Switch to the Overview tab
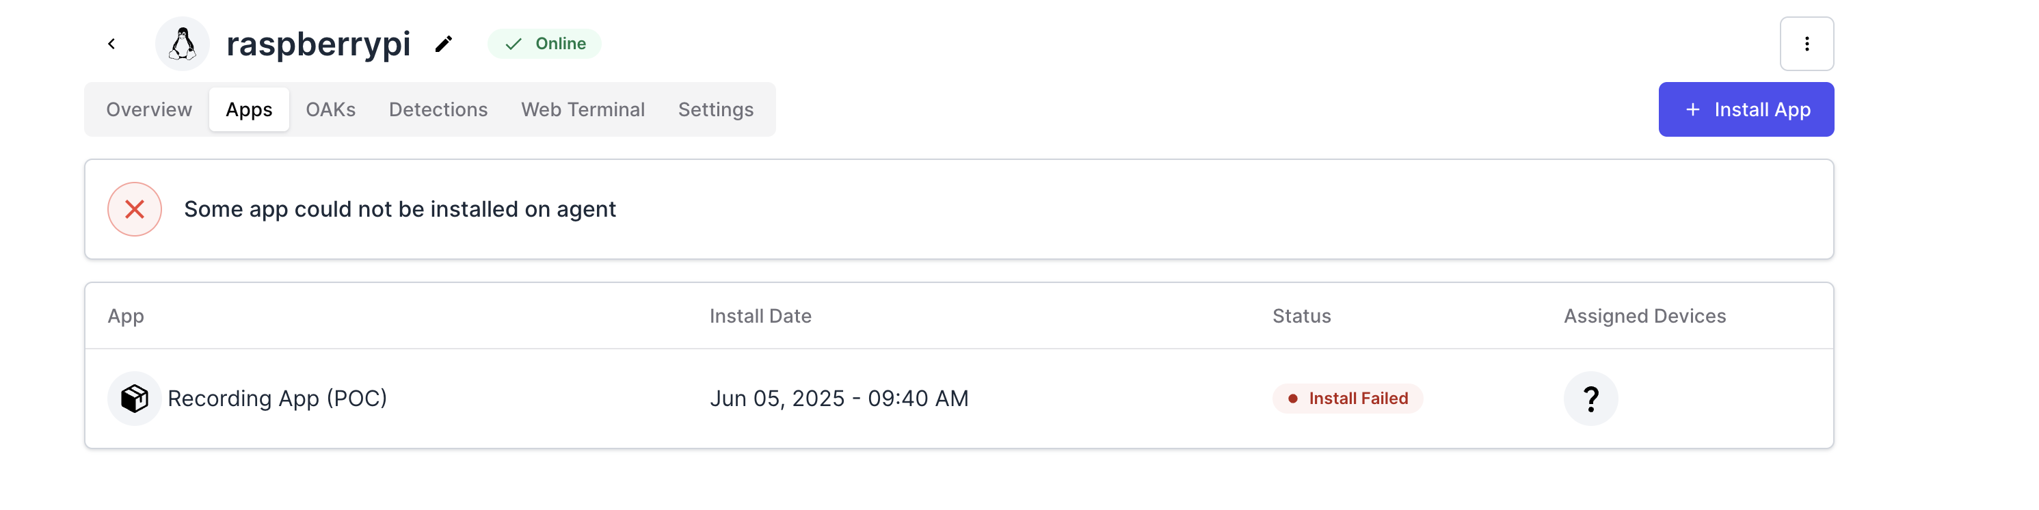The height and width of the screenshot is (510, 2039). pyautogui.click(x=149, y=109)
